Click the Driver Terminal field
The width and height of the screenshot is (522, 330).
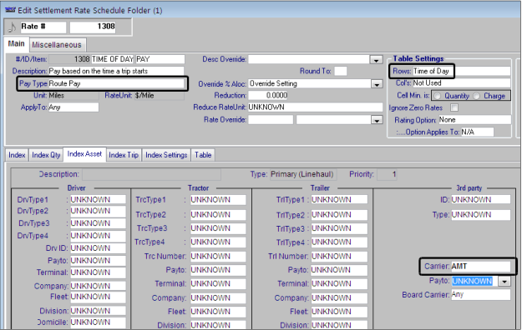tap(98, 272)
